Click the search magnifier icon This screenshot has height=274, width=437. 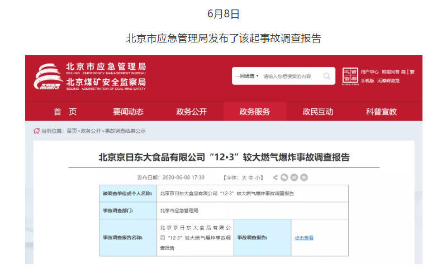pyautogui.click(x=327, y=76)
